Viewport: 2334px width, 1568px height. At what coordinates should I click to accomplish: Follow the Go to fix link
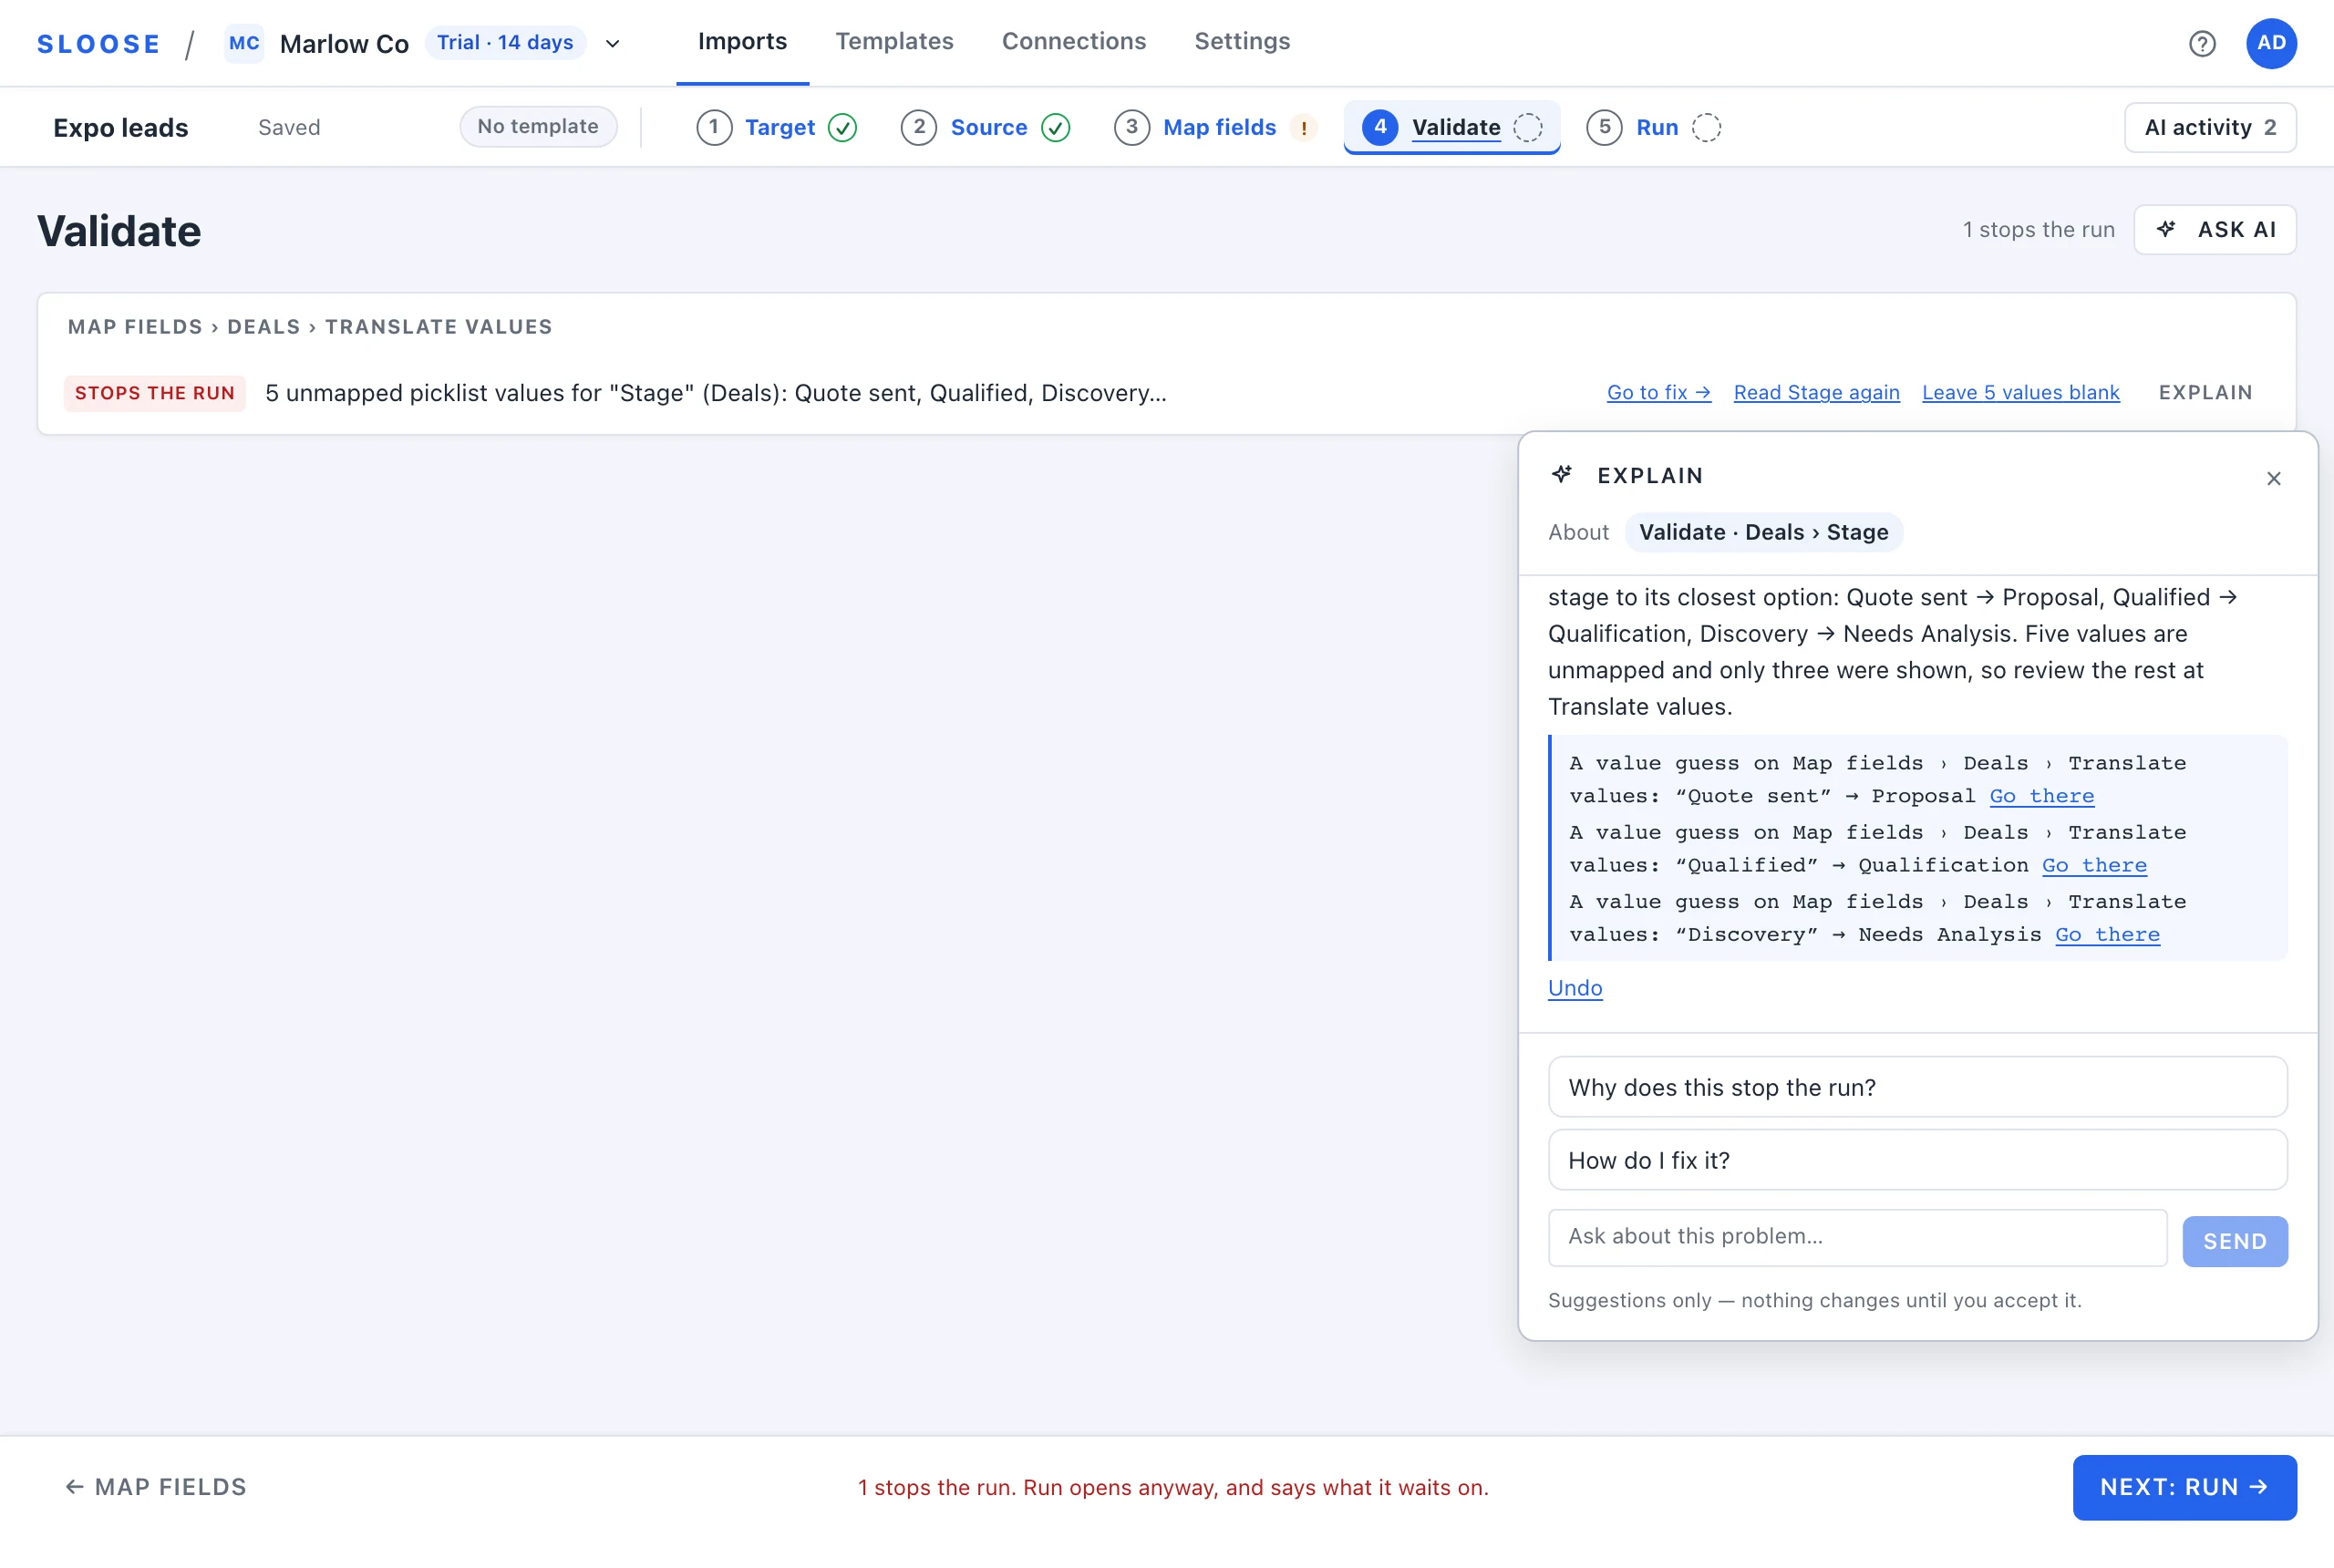click(x=1659, y=393)
